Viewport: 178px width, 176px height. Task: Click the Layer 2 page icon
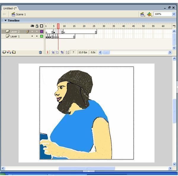tap(7, 31)
